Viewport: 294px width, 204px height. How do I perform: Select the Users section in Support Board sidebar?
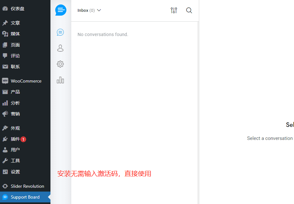coord(60,48)
